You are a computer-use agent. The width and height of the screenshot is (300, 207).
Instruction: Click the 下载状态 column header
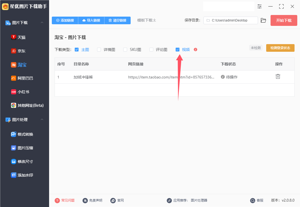coord(228,64)
